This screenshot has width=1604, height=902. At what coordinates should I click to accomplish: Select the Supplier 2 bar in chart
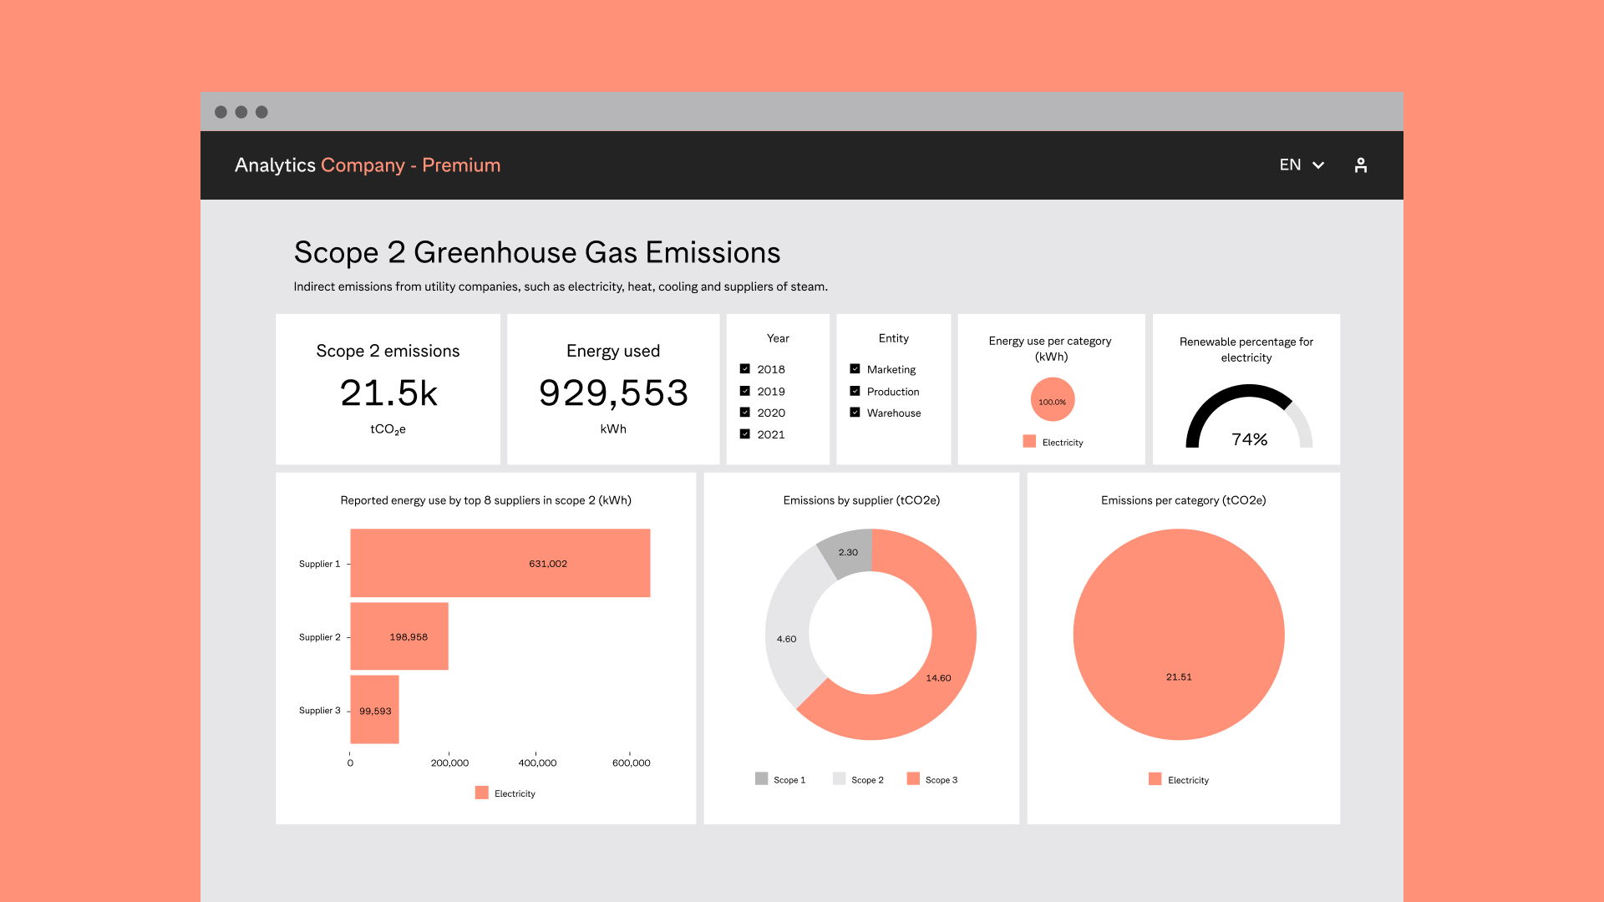[x=399, y=636]
